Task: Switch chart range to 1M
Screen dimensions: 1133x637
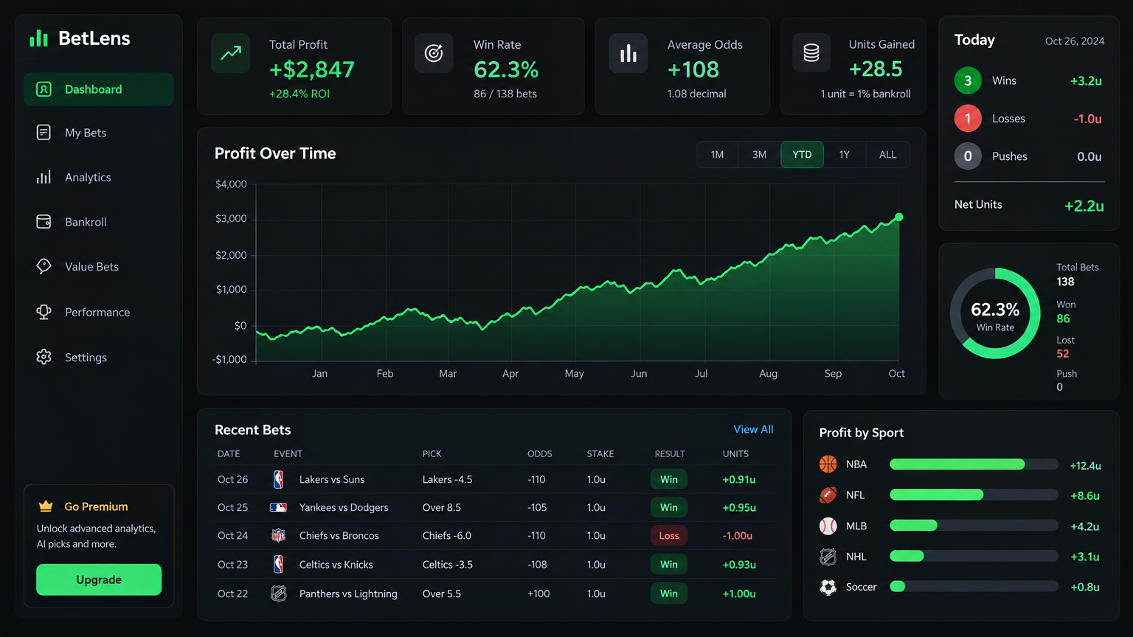Action: click(717, 155)
